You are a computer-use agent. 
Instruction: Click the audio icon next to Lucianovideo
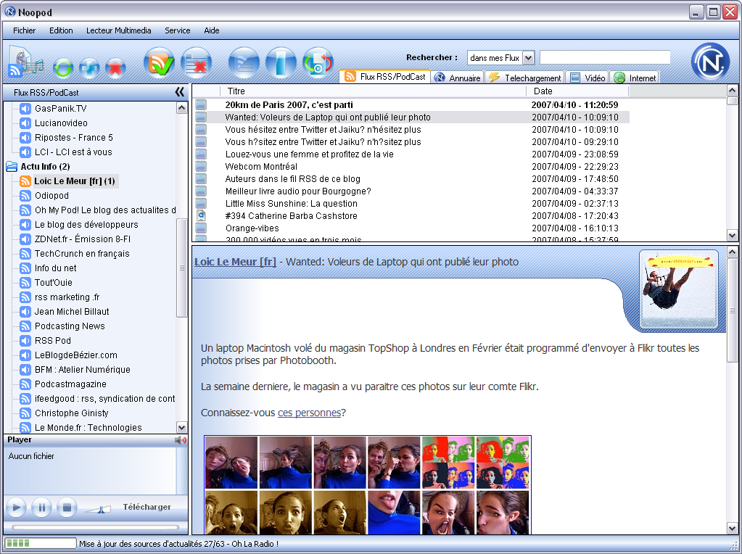pyautogui.click(x=25, y=123)
